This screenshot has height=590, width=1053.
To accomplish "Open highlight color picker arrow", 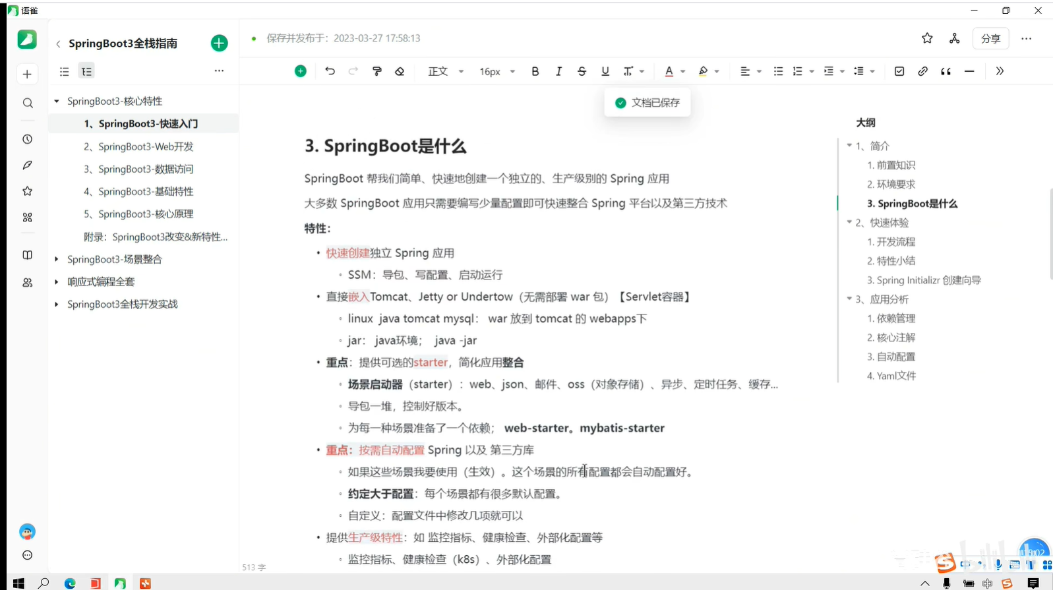I will click(x=717, y=71).
